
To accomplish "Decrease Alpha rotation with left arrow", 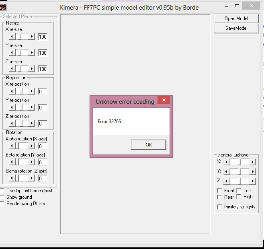I will coord(12,146).
